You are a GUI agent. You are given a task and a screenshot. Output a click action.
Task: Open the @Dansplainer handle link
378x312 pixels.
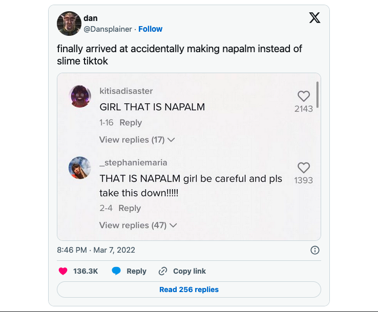coord(108,29)
